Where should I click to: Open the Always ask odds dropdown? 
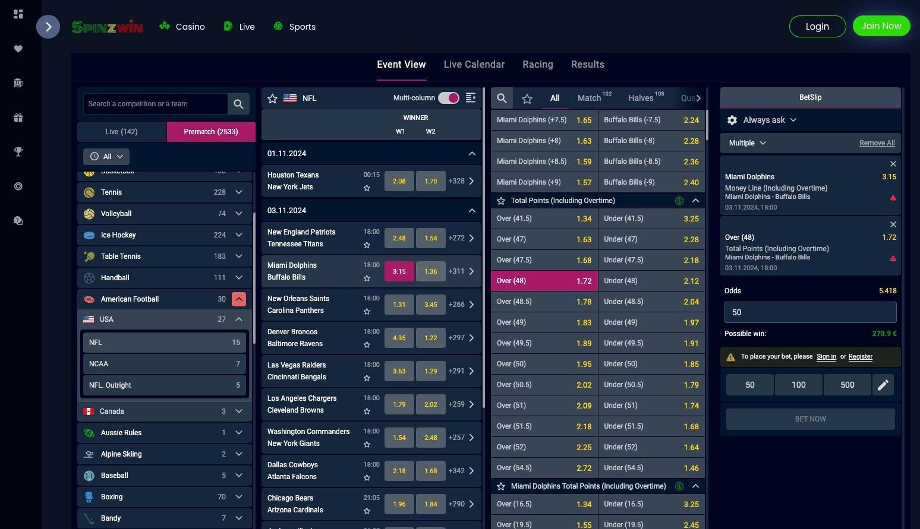pyautogui.click(x=770, y=120)
